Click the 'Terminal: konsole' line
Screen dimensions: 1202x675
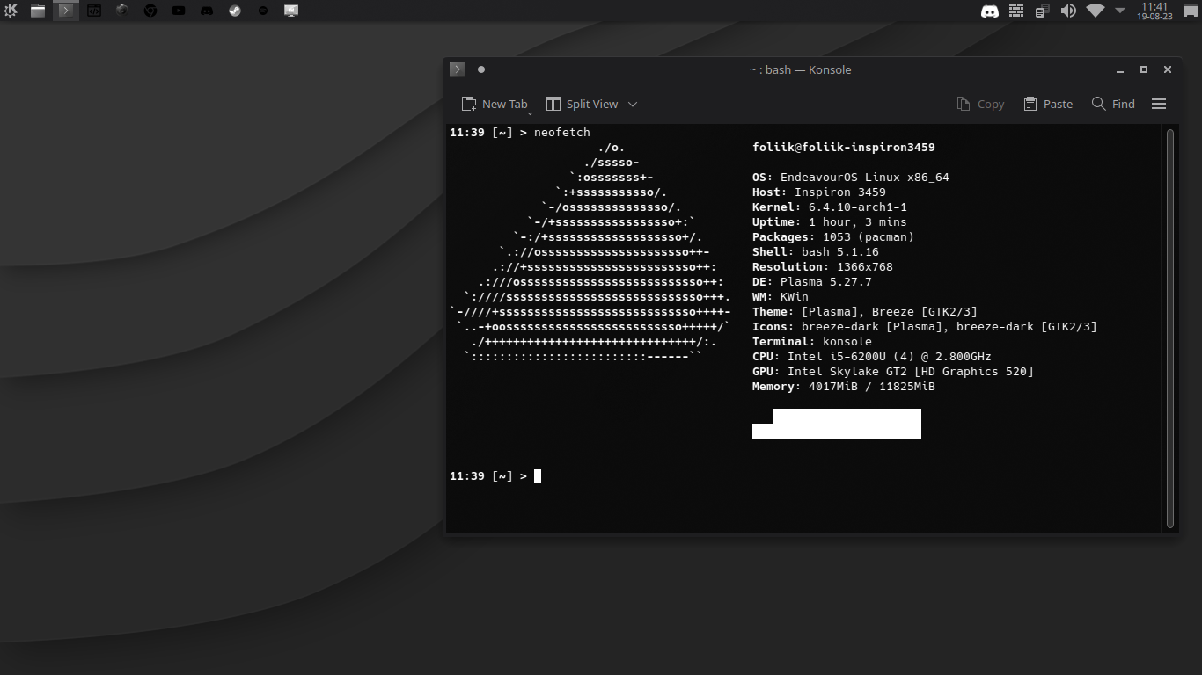[812, 342]
